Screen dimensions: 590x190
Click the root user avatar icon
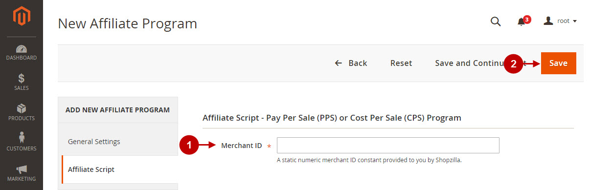(549, 21)
